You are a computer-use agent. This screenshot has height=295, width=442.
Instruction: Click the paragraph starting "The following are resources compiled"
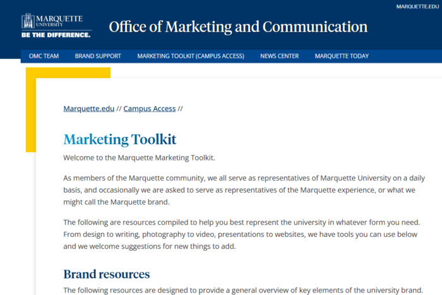[x=244, y=234]
